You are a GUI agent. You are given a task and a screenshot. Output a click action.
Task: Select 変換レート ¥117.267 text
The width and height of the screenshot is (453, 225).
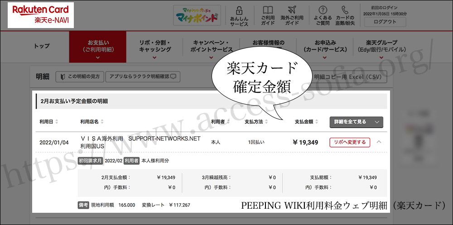166,206
